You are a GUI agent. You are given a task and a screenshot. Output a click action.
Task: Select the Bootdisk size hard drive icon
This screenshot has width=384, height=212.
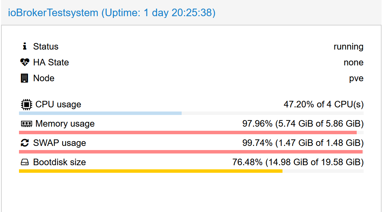tap(24, 162)
